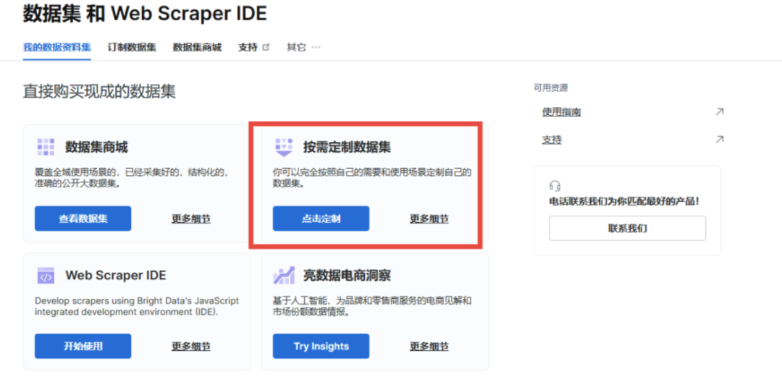Click the 电话联系我们为你匹配最好的产品 text
The width and height of the screenshot is (782, 377).
tap(623, 202)
